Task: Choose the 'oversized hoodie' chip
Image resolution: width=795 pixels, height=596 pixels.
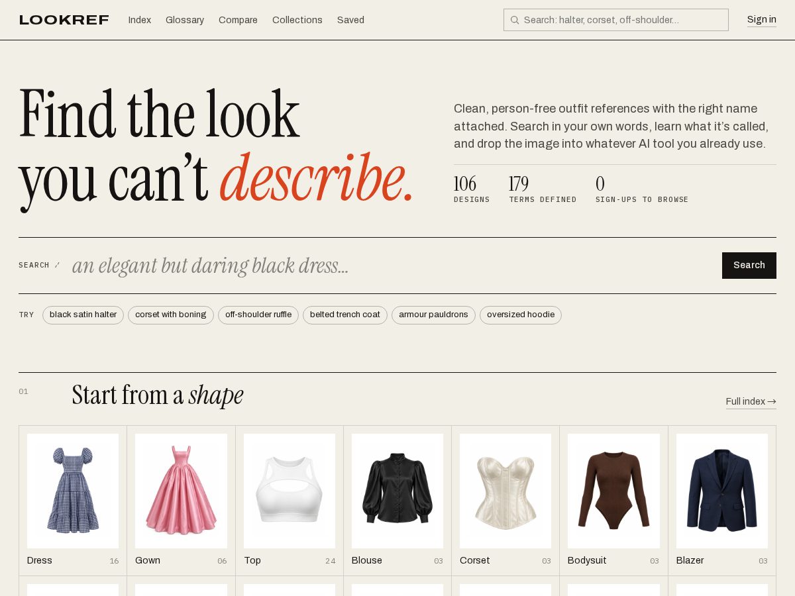Action: [x=521, y=315]
